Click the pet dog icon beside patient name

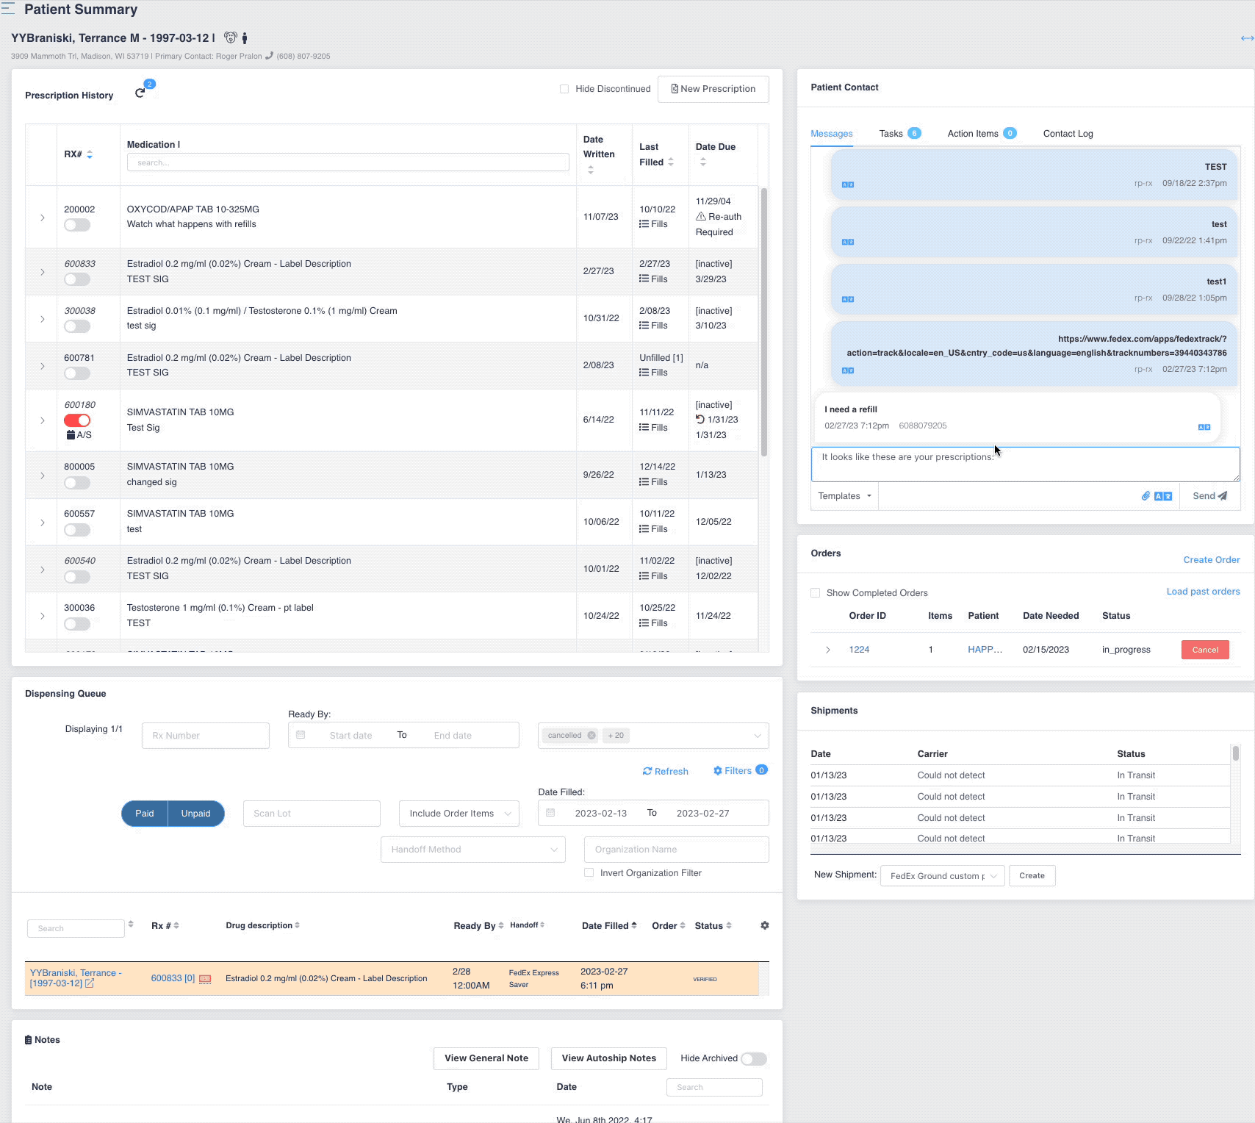231,37
